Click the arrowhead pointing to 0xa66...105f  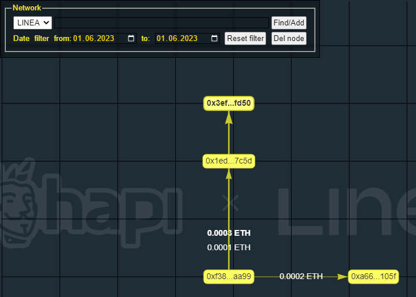coord(343,277)
